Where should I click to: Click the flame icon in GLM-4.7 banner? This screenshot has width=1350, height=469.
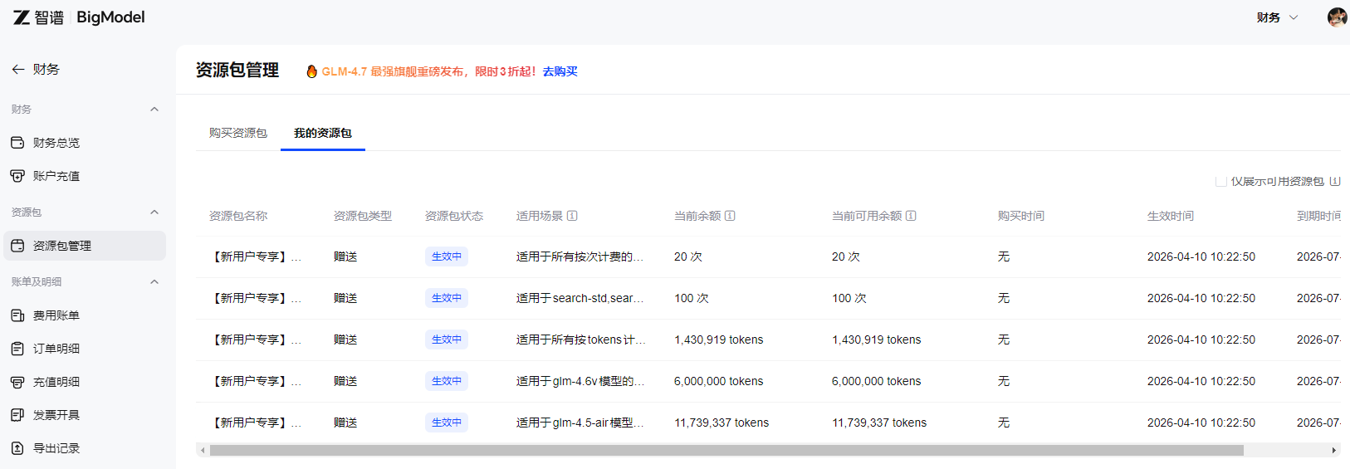pos(312,71)
